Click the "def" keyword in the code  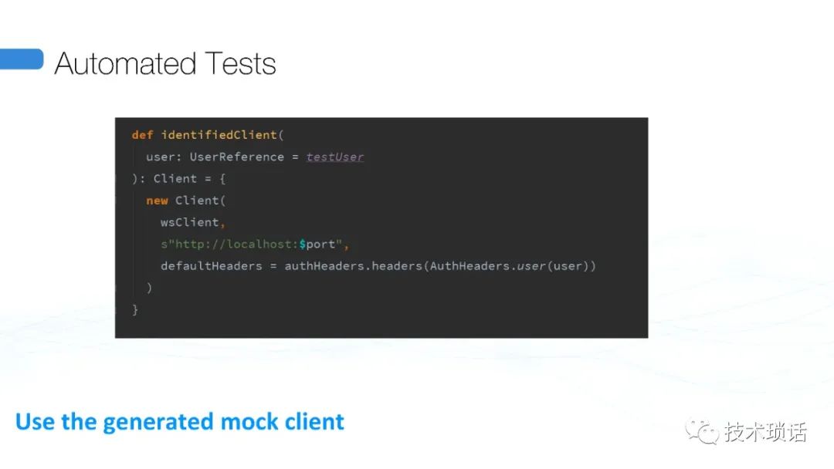[142, 135]
